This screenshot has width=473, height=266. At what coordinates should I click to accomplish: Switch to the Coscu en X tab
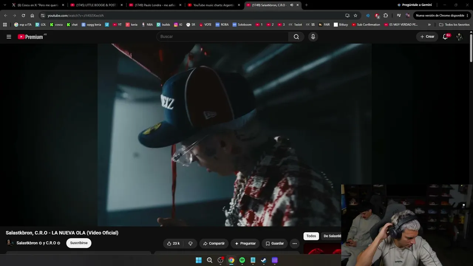point(38,5)
